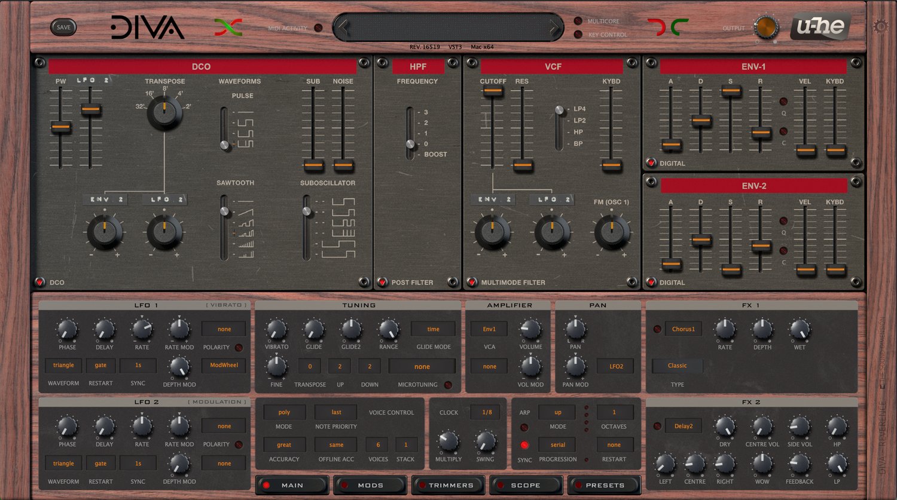Open settings with the gear icon

880,26
